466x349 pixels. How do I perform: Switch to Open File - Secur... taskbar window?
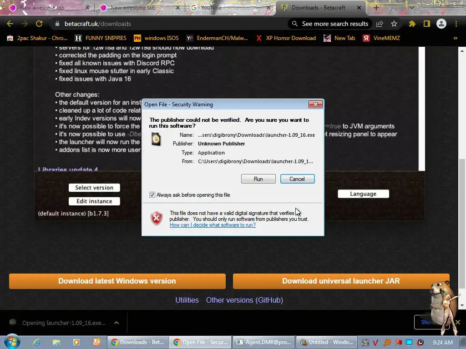click(x=201, y=342)
